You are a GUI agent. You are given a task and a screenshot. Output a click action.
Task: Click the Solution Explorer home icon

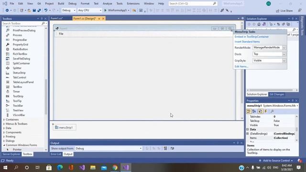pos(259,24)
